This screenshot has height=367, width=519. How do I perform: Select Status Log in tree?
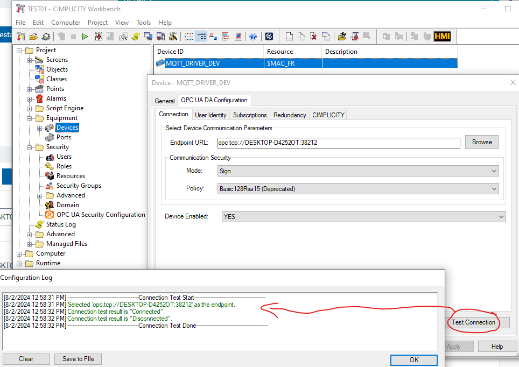coord(61,224)
